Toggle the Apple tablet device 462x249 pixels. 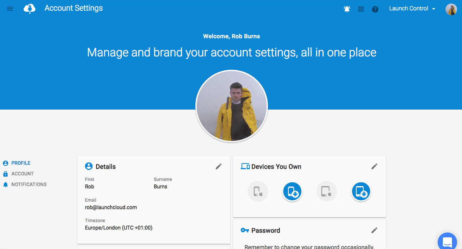327,191
